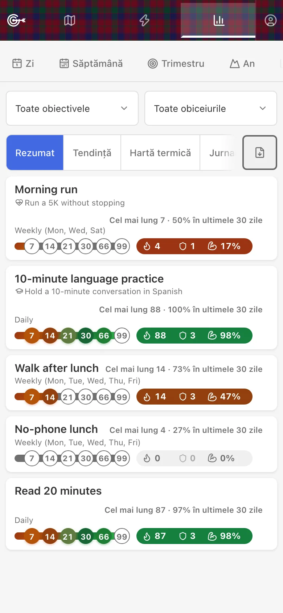Click the shield icon on language practice row
This screenshot has width=283, height=613.
click(x=183, y=336)
